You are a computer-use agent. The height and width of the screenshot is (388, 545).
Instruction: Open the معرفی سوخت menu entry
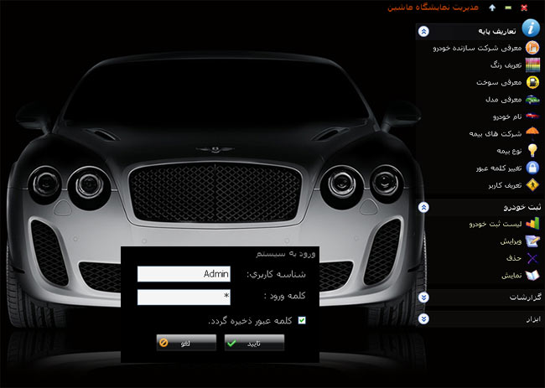(499, 82)
